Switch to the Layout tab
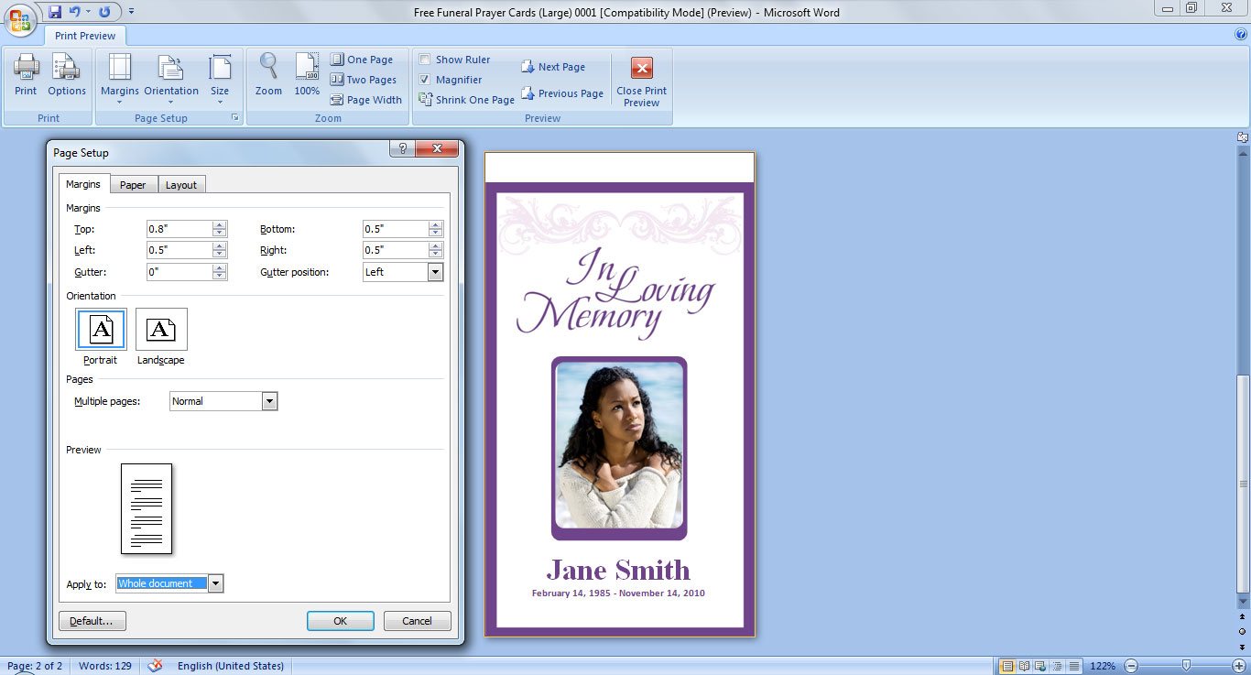1251x675 pixels. [181, 185]
